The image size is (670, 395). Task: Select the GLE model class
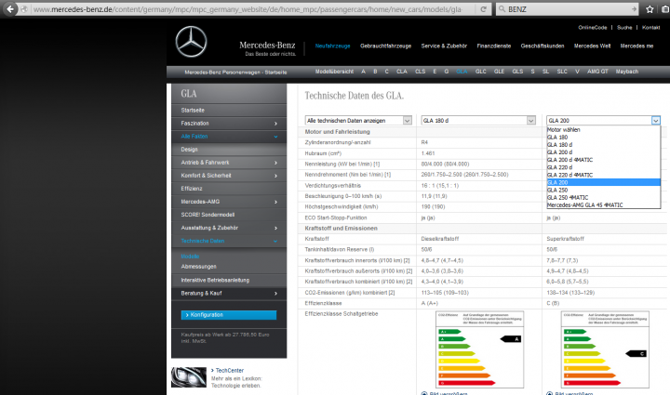499,72
